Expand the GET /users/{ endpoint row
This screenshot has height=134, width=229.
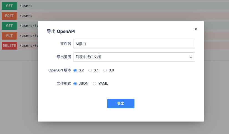pos(20,26)
